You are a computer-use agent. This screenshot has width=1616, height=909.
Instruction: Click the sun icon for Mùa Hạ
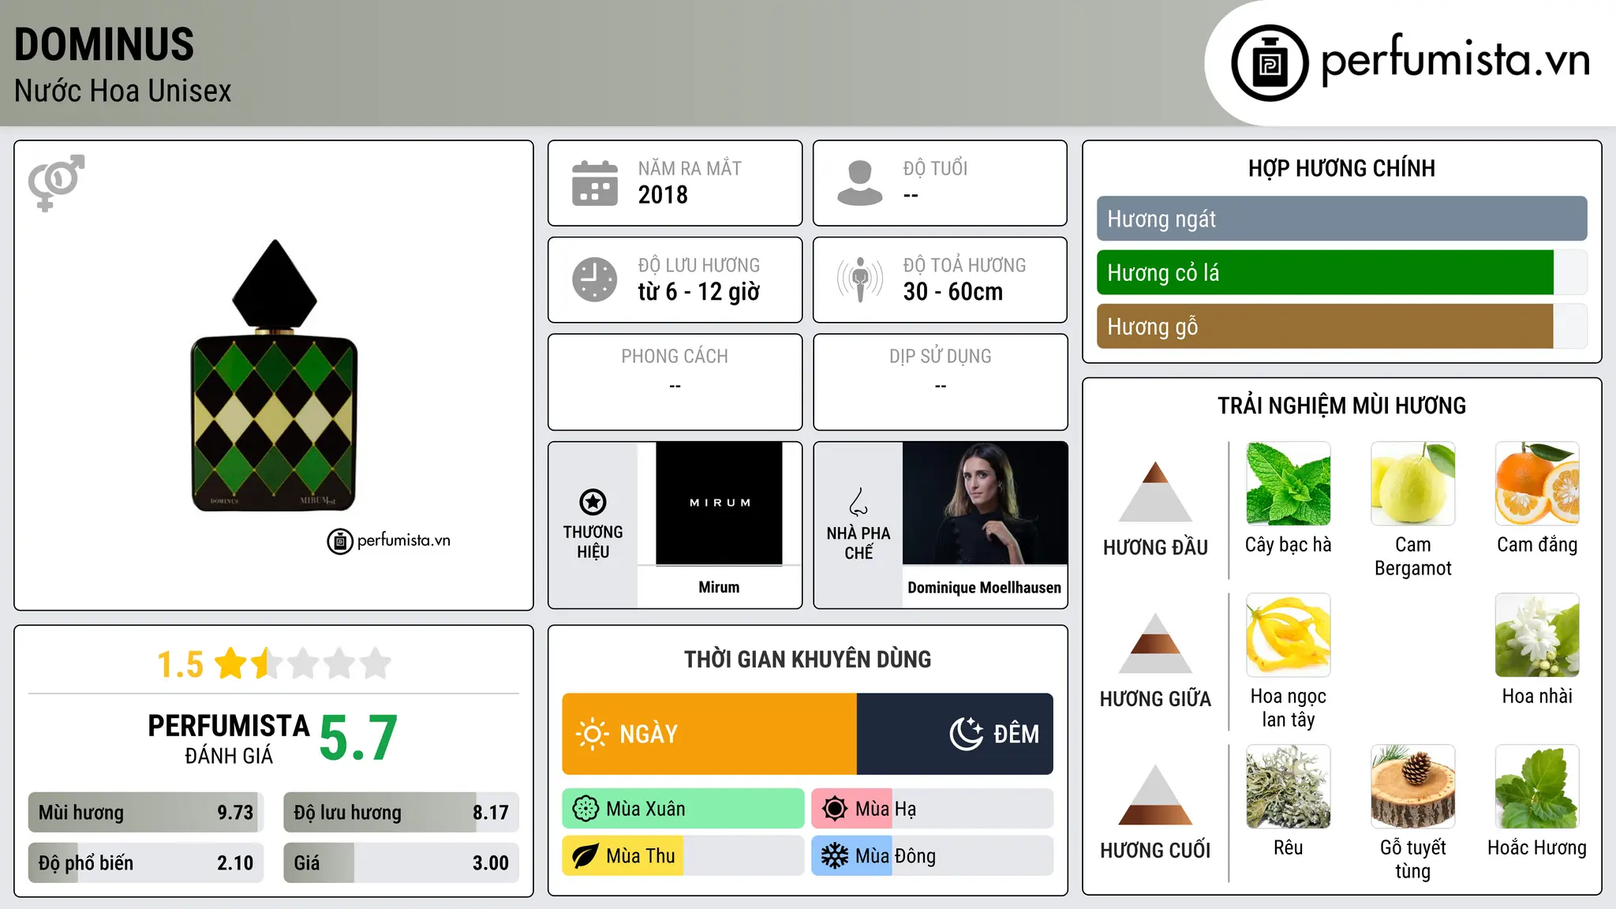coord(835,809)
